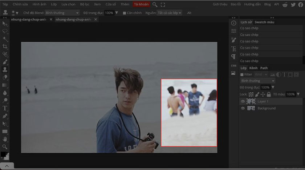
Task: Select the Gradient tool
Action: (5, 85)
